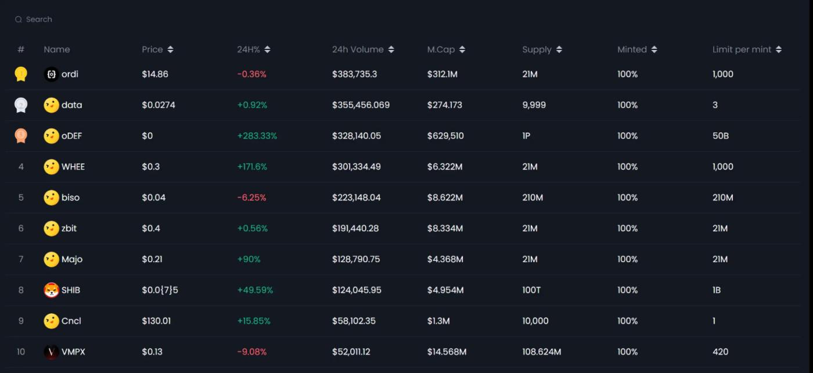The width and height of the screenshot is (813, 373).
Task: Click the VMPX token logo icon
Action: 51,352
